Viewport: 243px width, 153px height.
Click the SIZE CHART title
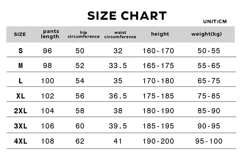pos(127,16)
